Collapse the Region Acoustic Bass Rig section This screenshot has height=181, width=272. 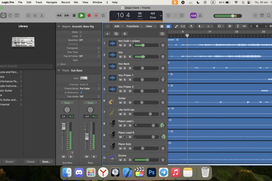click(x=59, y=26)
